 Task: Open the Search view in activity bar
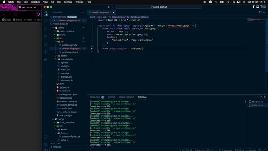[46, 21]
